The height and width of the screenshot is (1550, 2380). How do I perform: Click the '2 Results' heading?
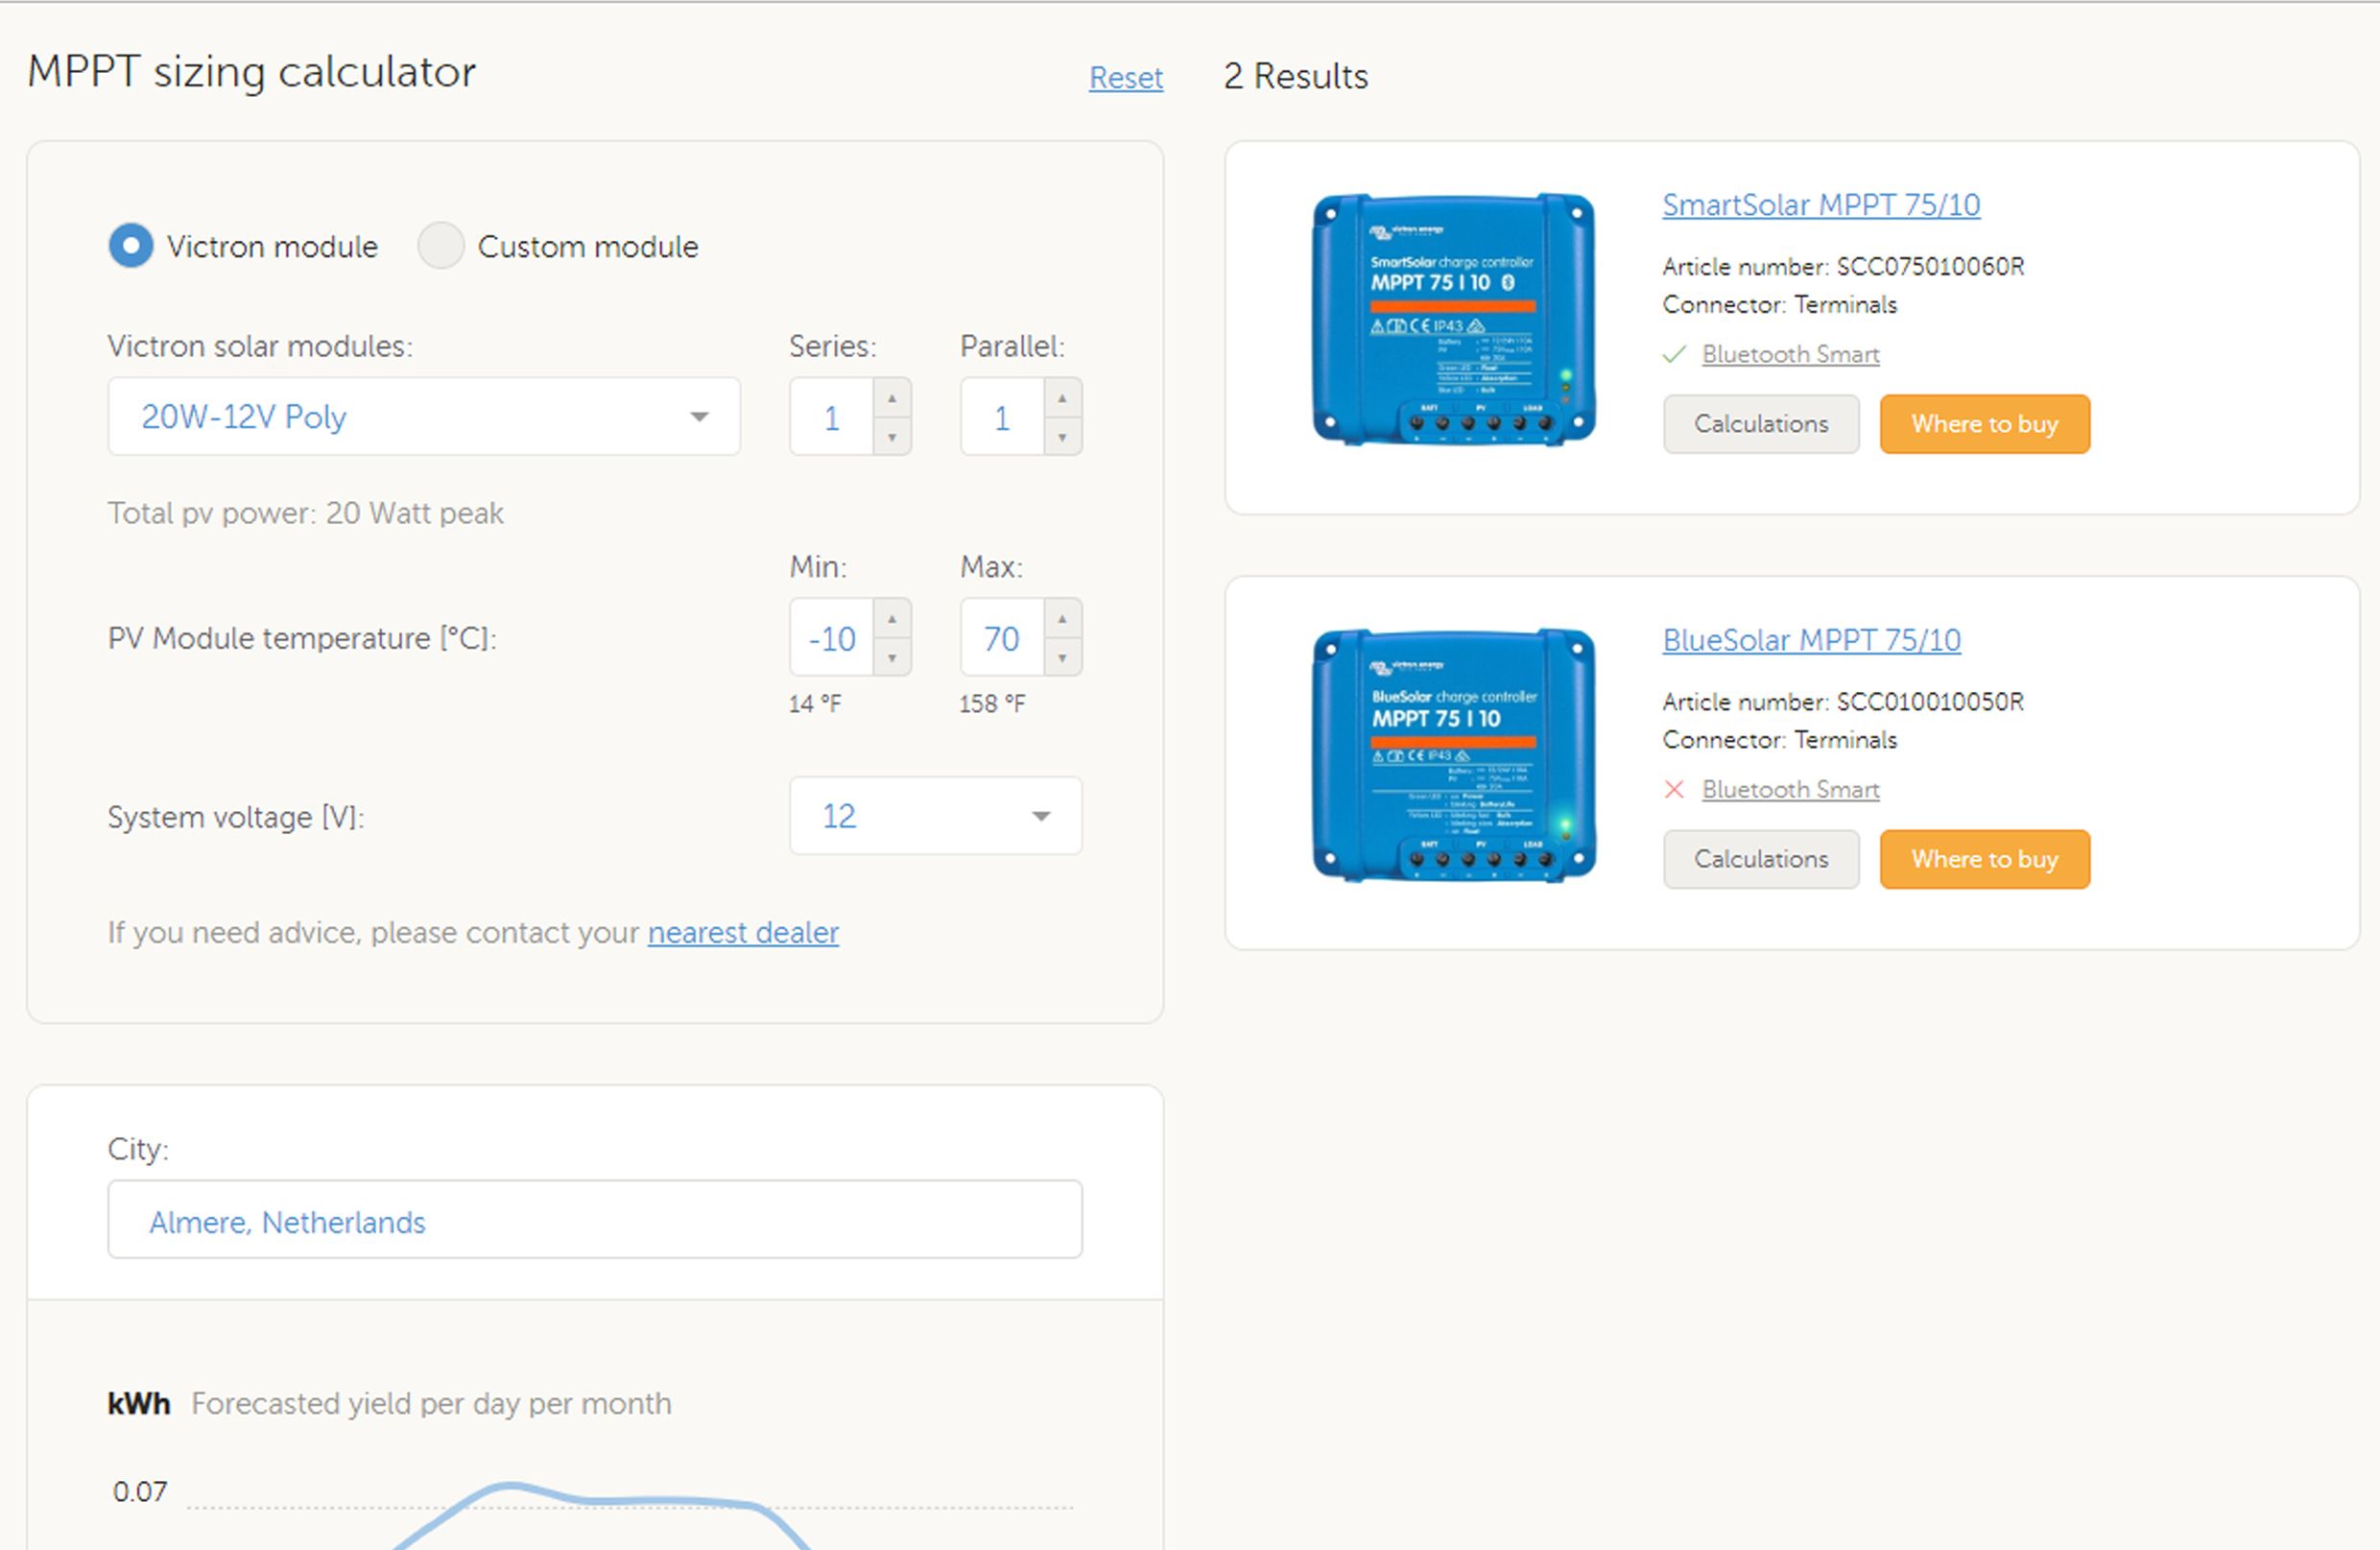point(1296,76)
